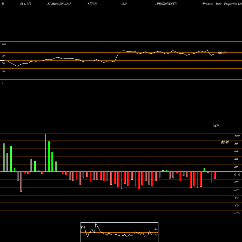
Task: Click the 'SI & MR' header label
Action: (26, 4)
